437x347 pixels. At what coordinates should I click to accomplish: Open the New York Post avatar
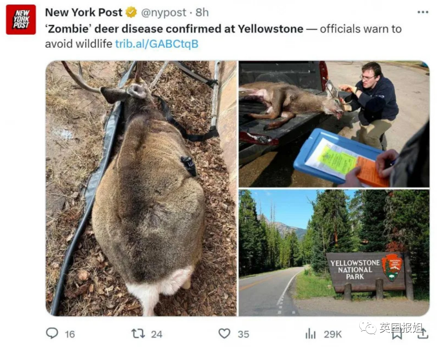coord(21,19)
